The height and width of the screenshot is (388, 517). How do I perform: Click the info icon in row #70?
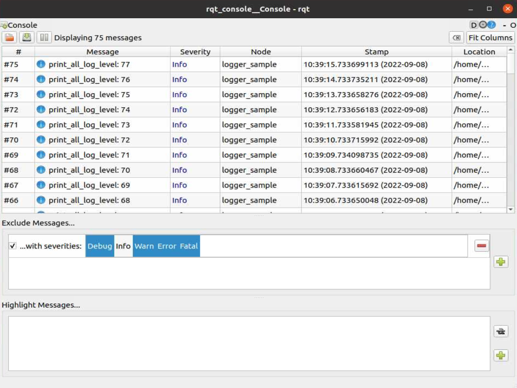(x=41, y=139)
